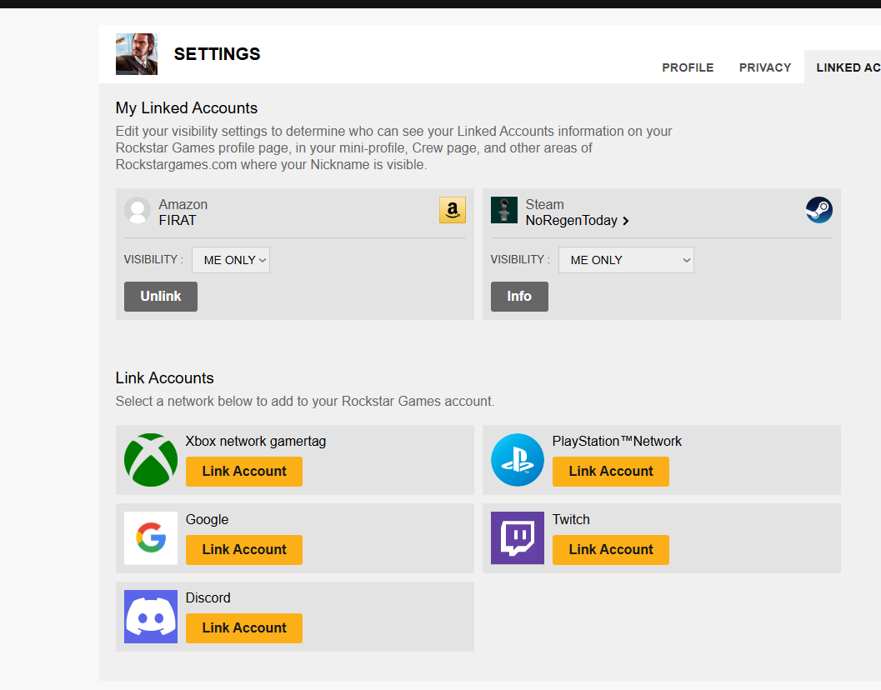Click the Discord logo icon
Viewport: 881px width, 690px height.
coord(151,617)
